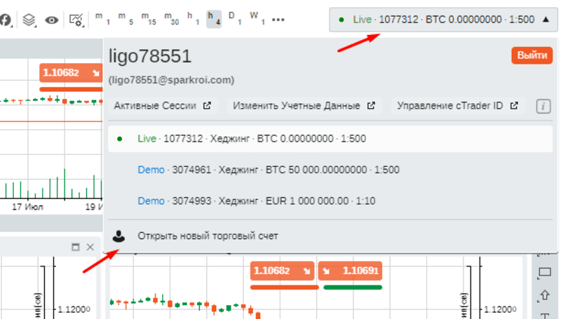
Task: Click buy price 1.10691 button on lower chart
Action: coord(350,271)
